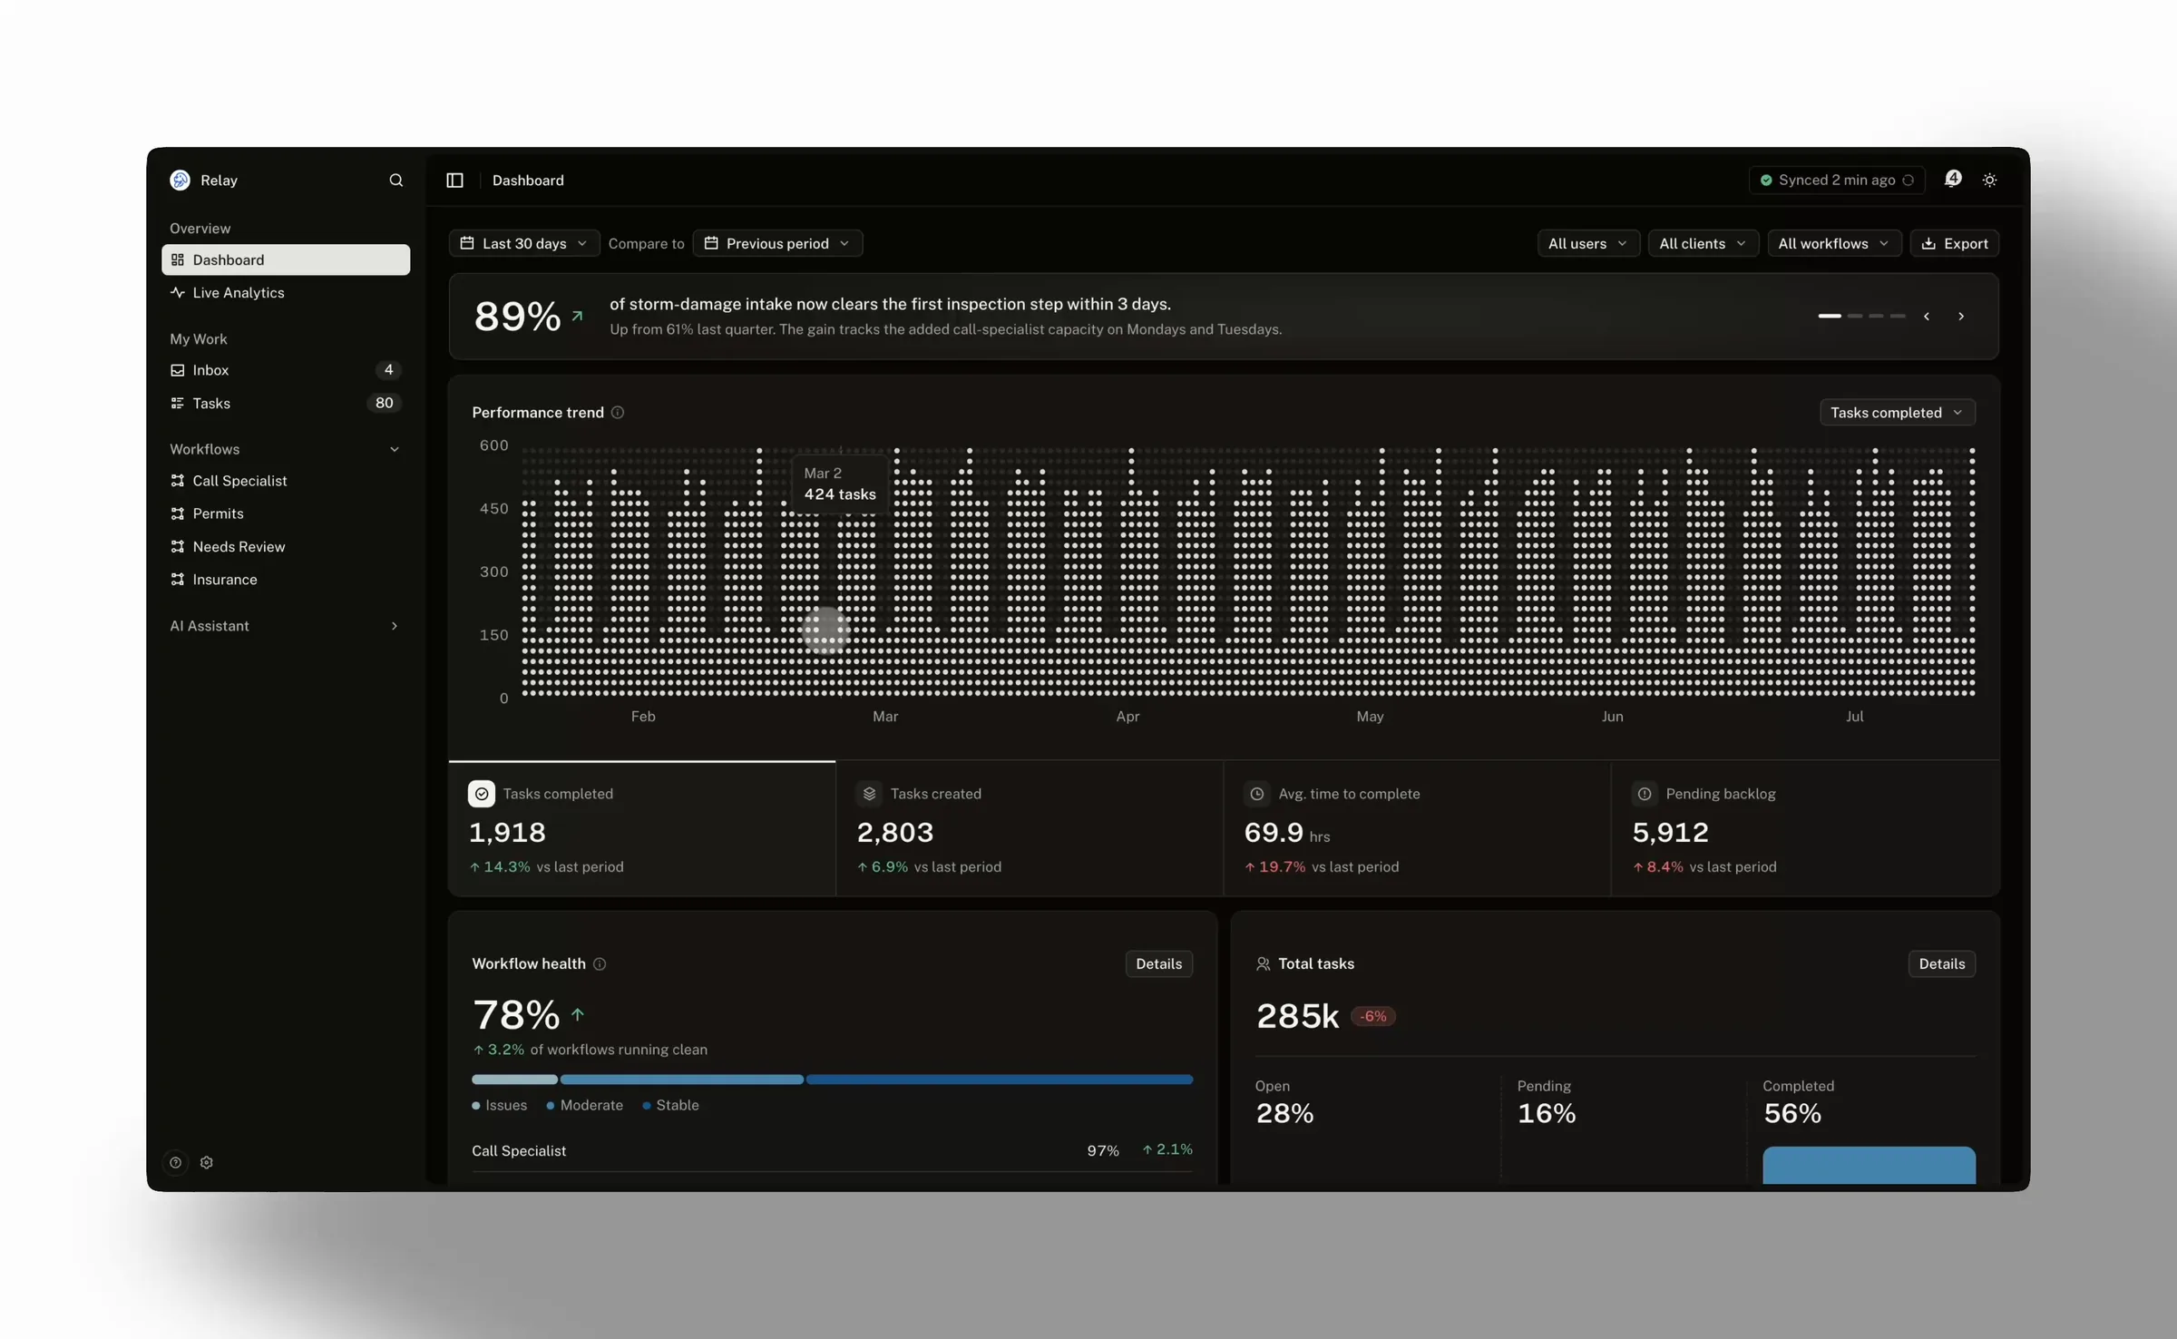Screen dimensions: 2177x1339
Task: Click the help icon at sidebar bottom
Action: pos(176,1162)
